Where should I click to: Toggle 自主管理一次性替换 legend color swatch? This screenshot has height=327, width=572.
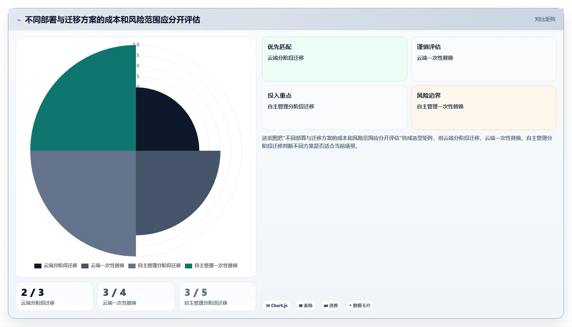[x=189, y=266]
